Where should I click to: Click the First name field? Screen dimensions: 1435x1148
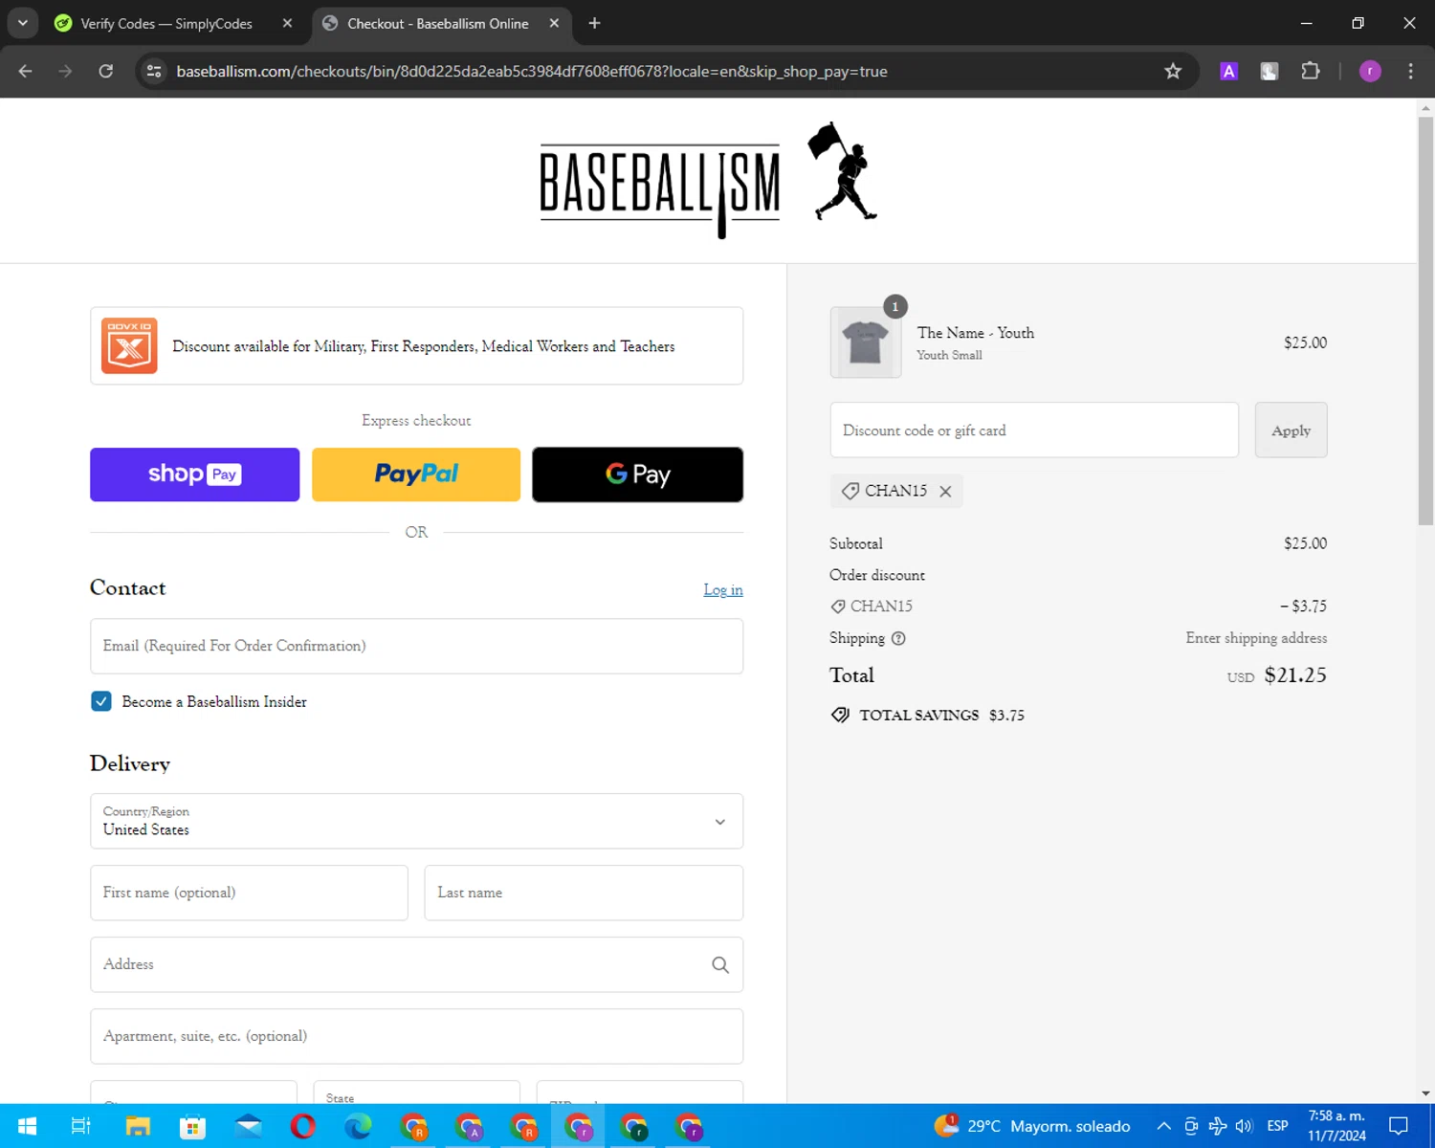pos(249,893)
